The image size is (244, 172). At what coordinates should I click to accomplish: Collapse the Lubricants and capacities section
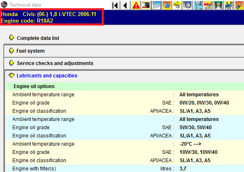[12, 75]
